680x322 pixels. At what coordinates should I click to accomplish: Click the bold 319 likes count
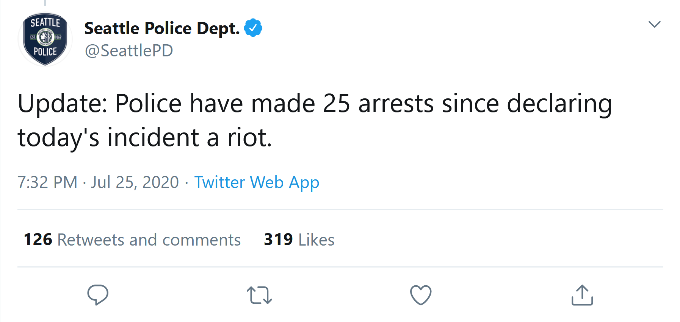(278, 240)
